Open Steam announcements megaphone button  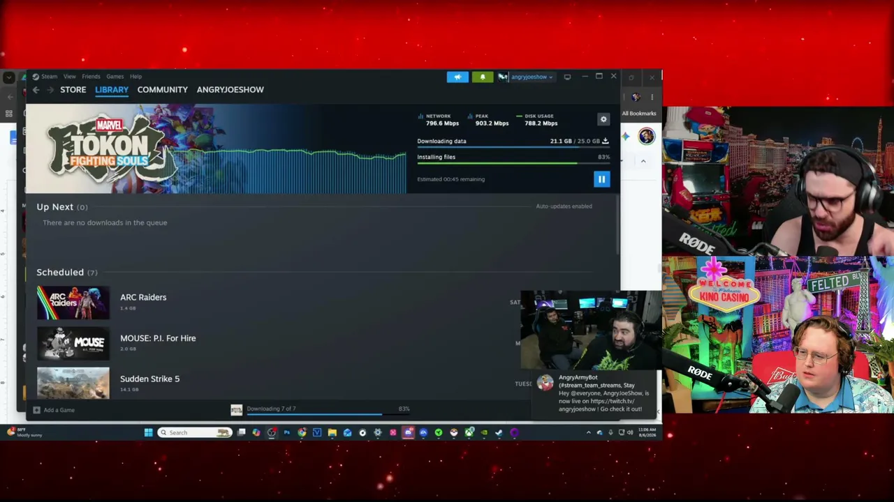point(457,77)
